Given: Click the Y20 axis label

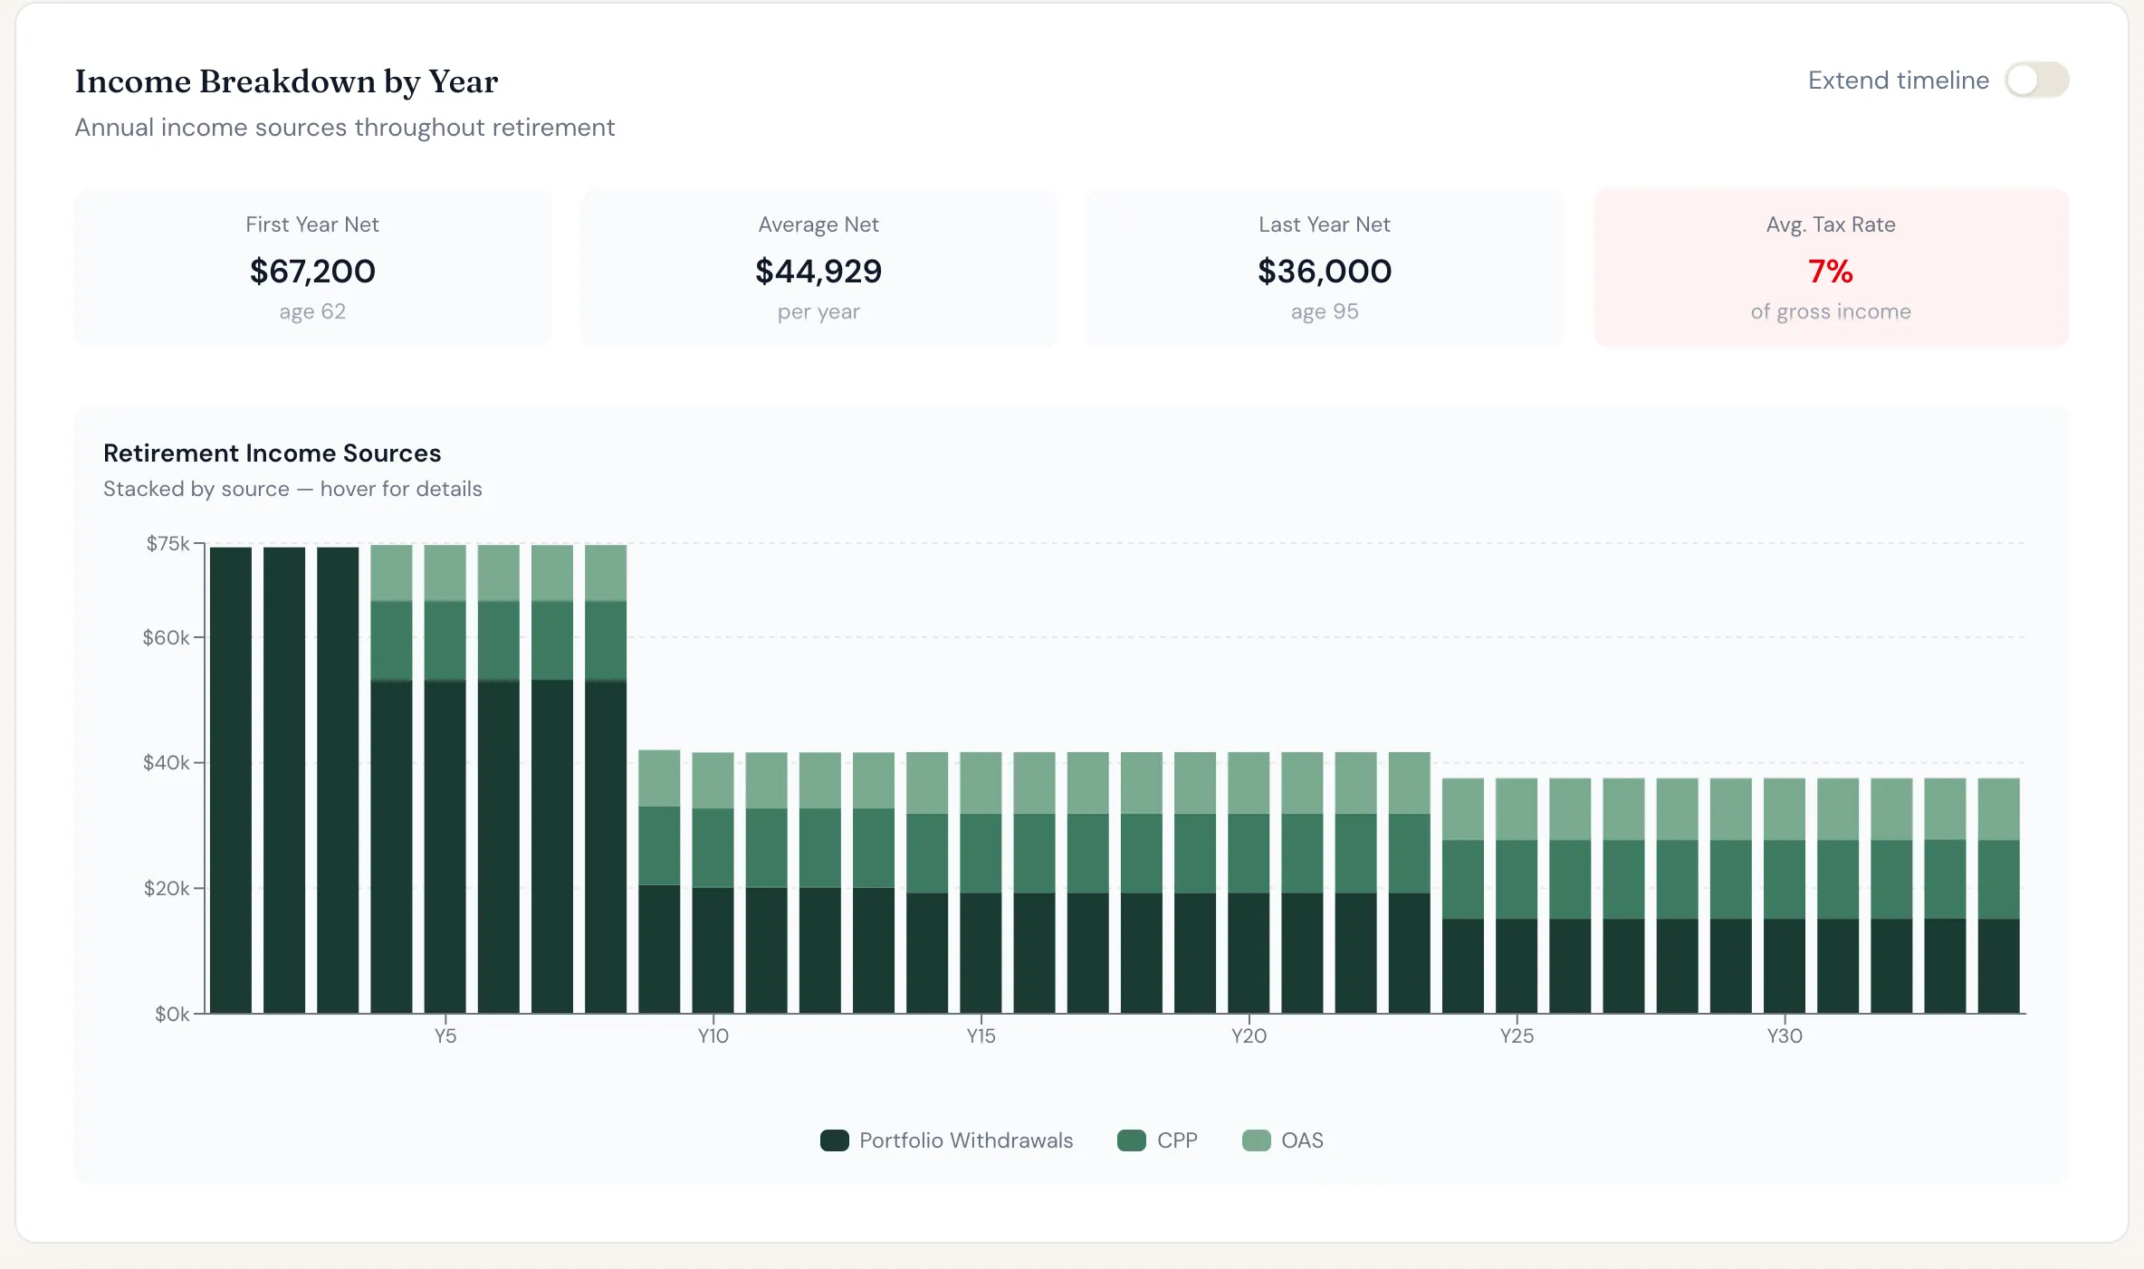Looking at the screenshot, I should (x=1249, y=1035).
